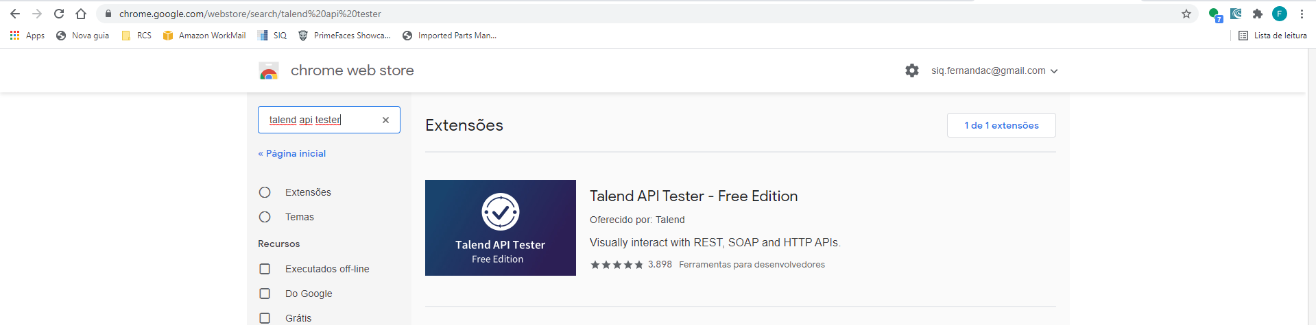Viewport: 1316px width, 325px height.
Task: Check the Executados off-line checkbox
Action: tap(265, 269)
